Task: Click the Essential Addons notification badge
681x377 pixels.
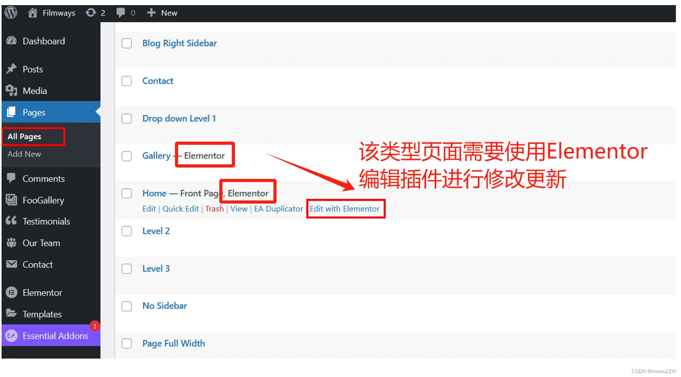Action: (95, 326)
